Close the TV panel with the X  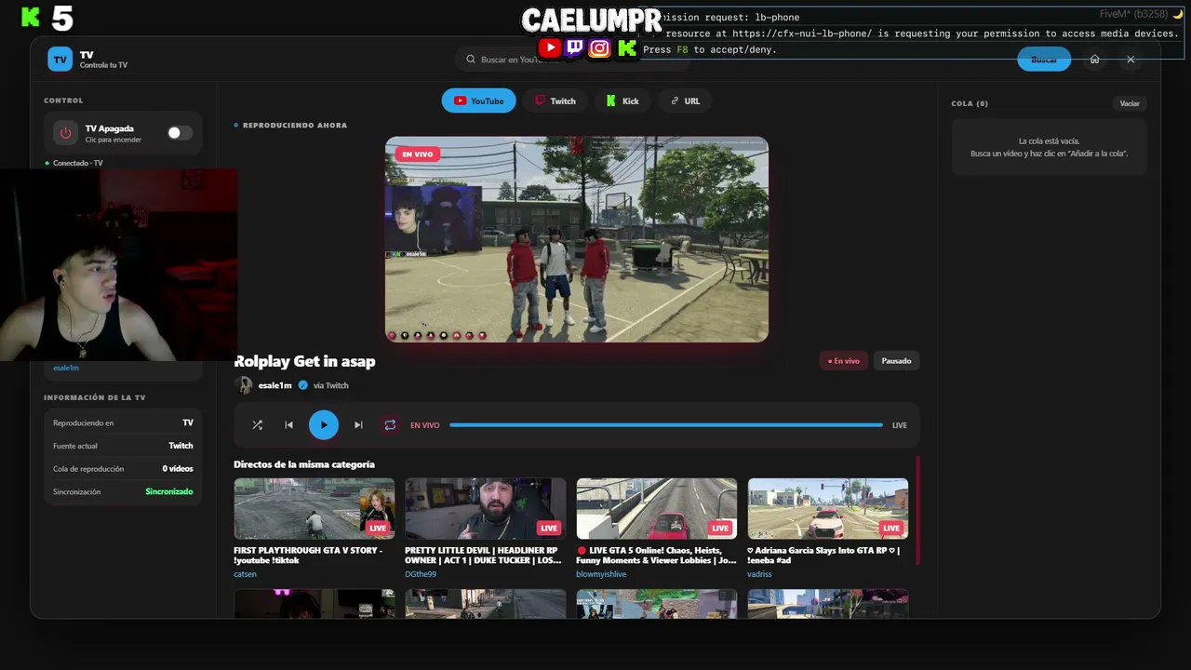[1131, 60]
